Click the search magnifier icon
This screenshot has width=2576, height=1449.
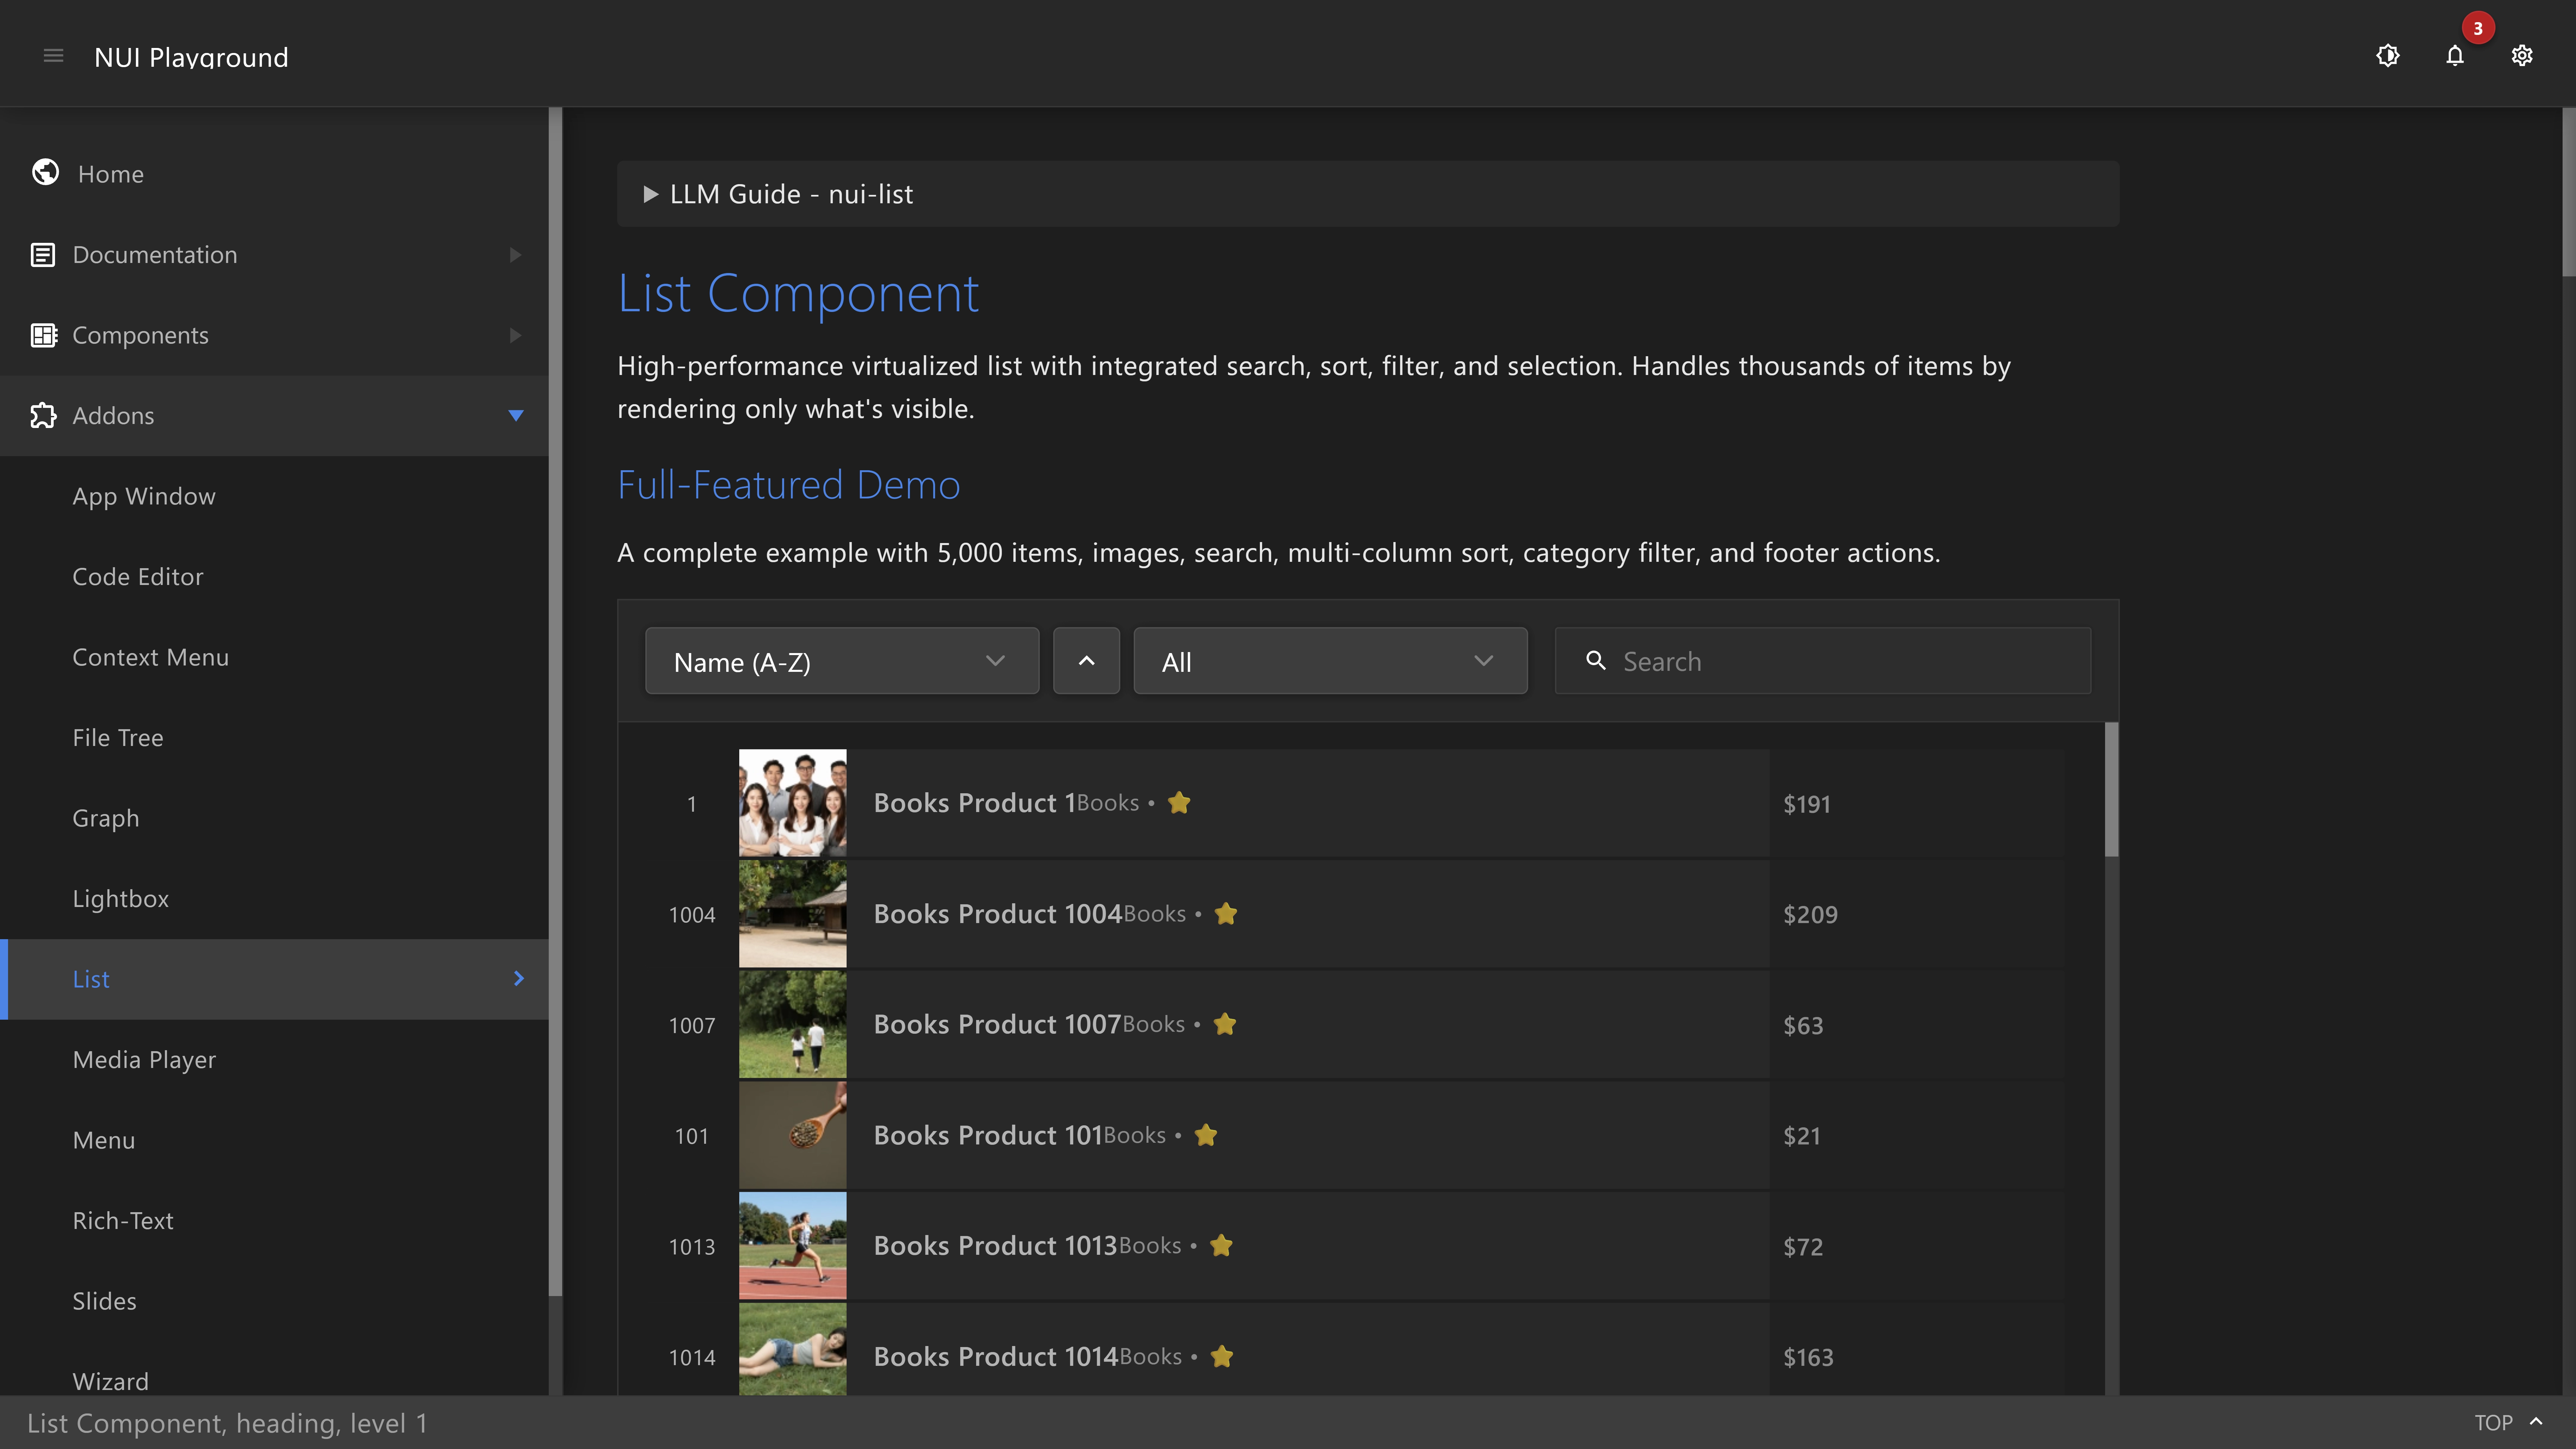[x=1596, y=661]
